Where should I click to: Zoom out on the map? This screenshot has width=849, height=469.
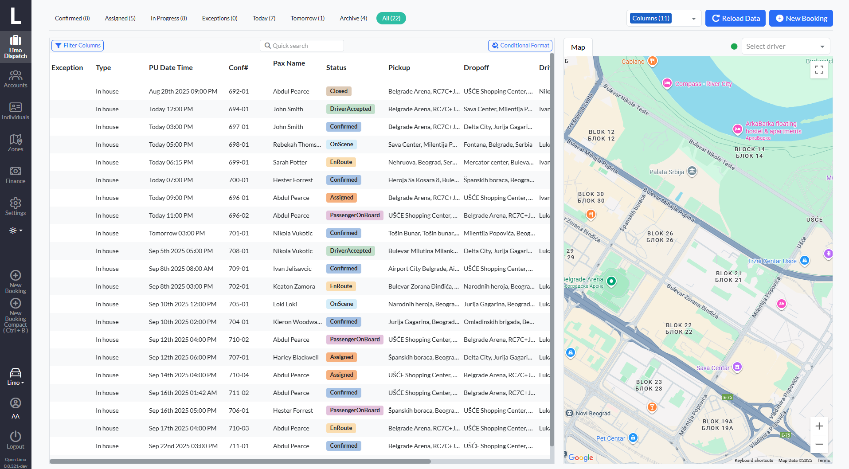click(x=819, y=444)
